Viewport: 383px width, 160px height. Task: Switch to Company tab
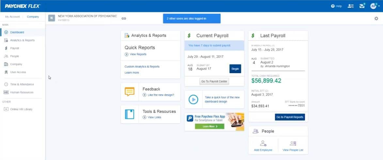point(33,17)
